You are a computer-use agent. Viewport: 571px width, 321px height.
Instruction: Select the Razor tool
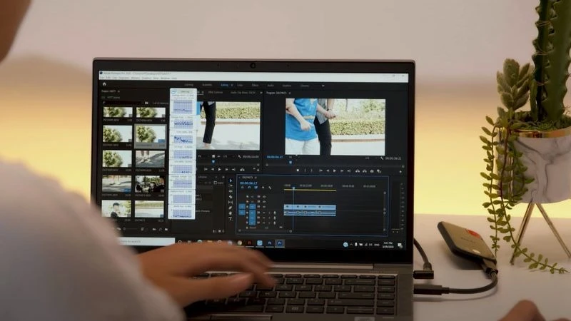click(231, 197)
